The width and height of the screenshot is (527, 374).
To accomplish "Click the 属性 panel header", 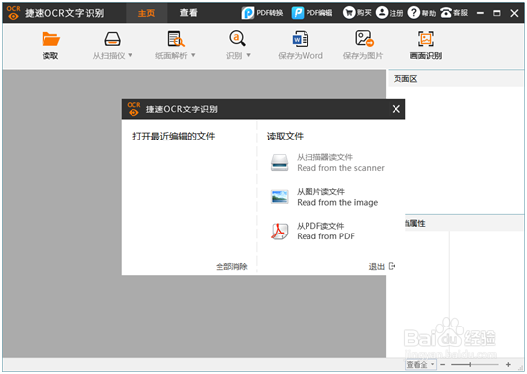I will click(x=464, y=223).
